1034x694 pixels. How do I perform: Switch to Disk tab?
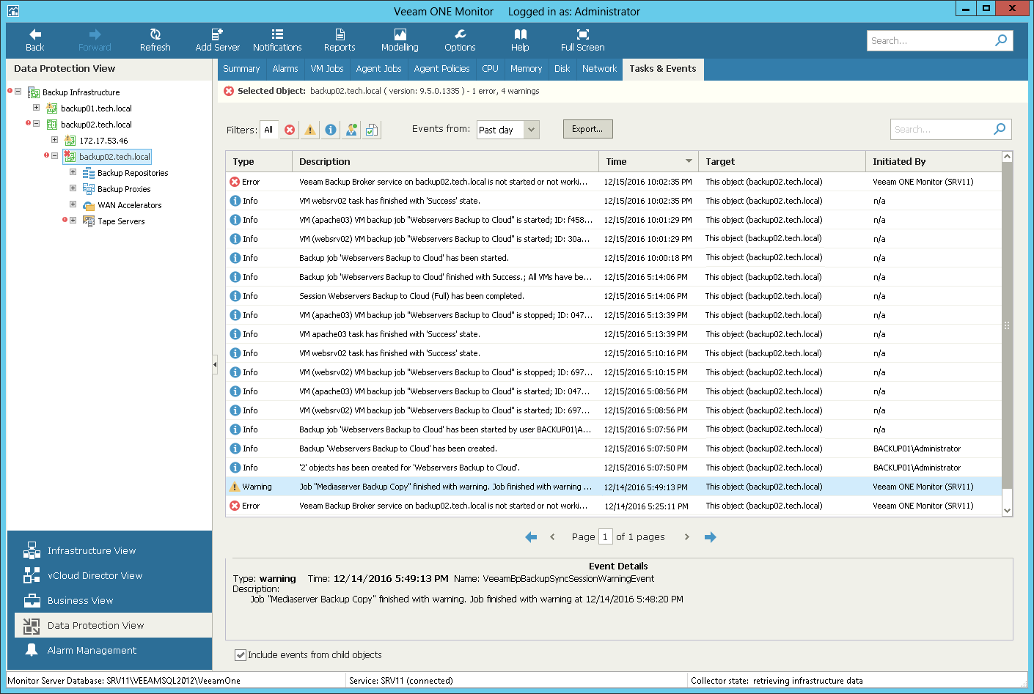pyautogui.click(x=562, y=69)
